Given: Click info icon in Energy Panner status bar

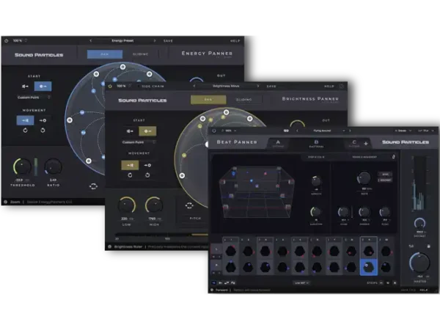Looking at the screenshot, I should coord(6,202).
